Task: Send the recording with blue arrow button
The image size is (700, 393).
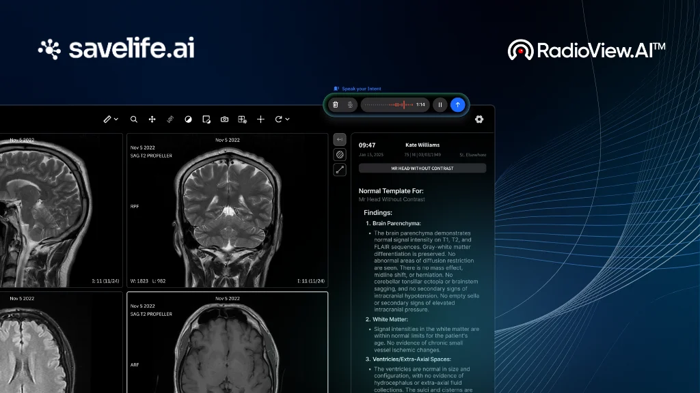Action: (457, 105)
